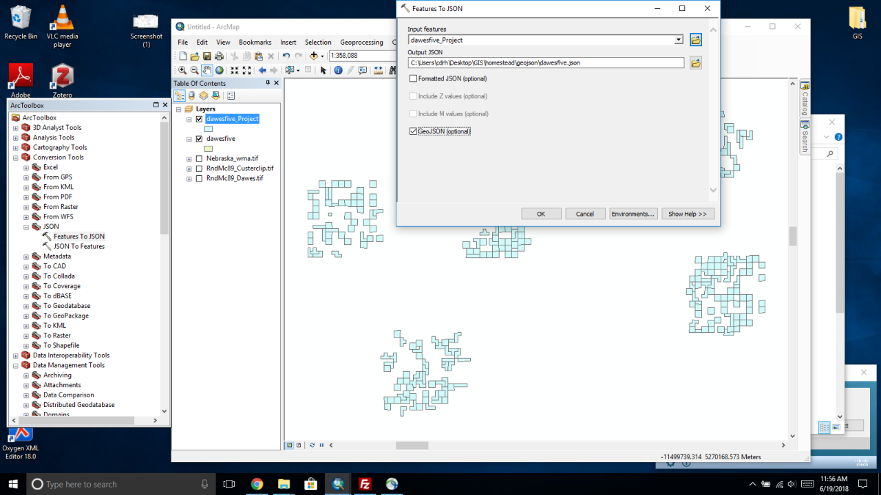Click OK to run the tool
The image size is (881, 495).
click(541, 214)
